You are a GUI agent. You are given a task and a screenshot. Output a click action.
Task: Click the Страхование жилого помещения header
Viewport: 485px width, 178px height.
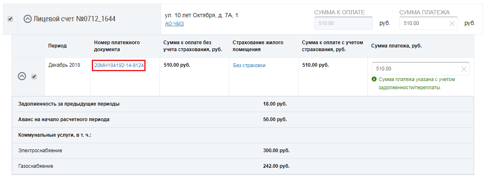(258, 46)
